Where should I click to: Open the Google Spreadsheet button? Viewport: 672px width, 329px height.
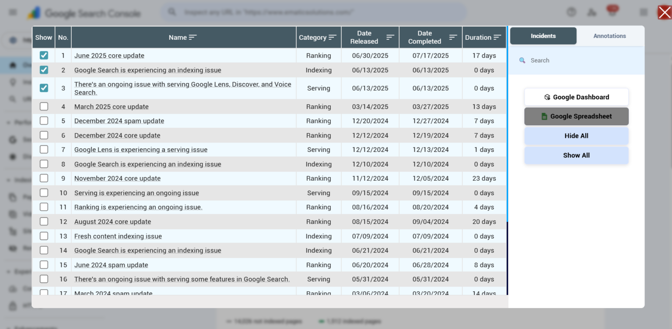[x=576, y=116]
